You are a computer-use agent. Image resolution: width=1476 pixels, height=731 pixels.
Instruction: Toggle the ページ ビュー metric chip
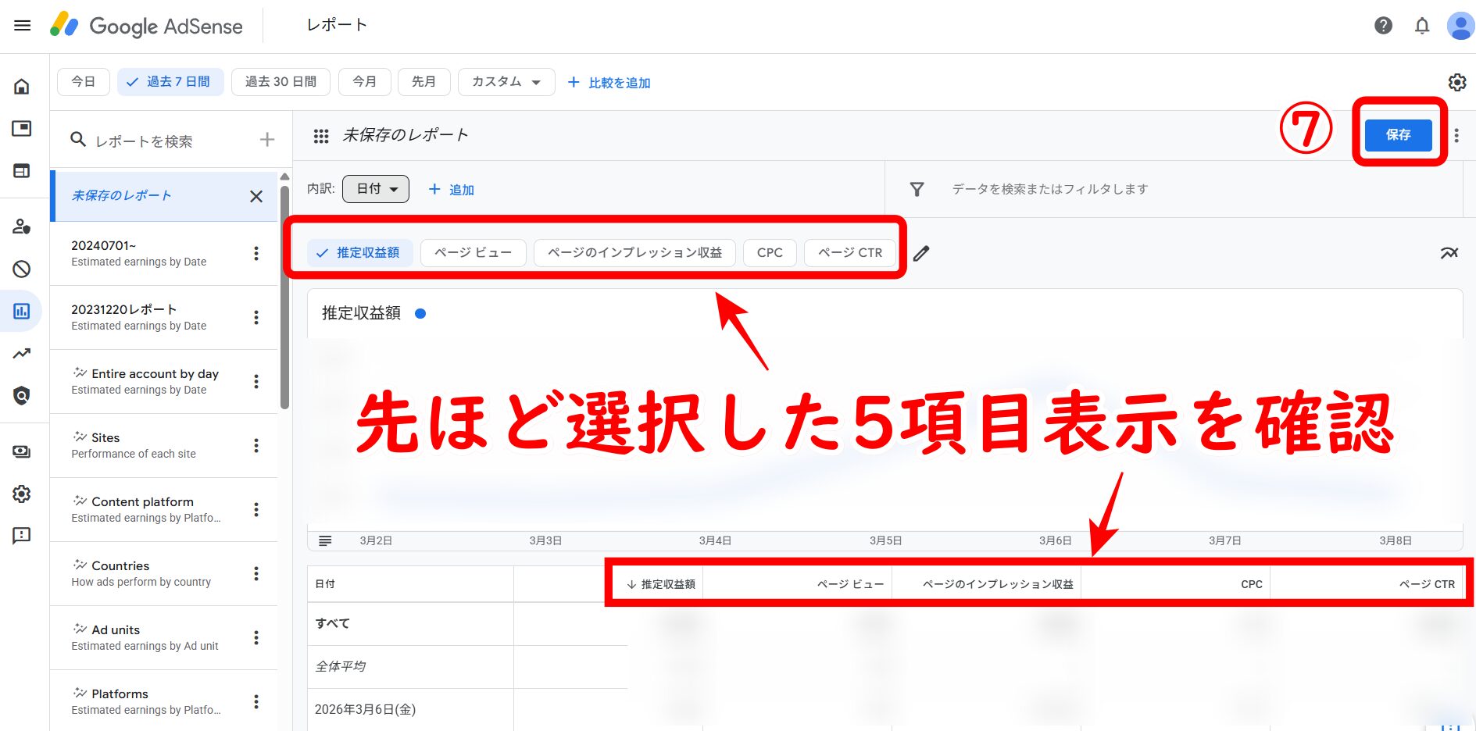tap(473, 253)
